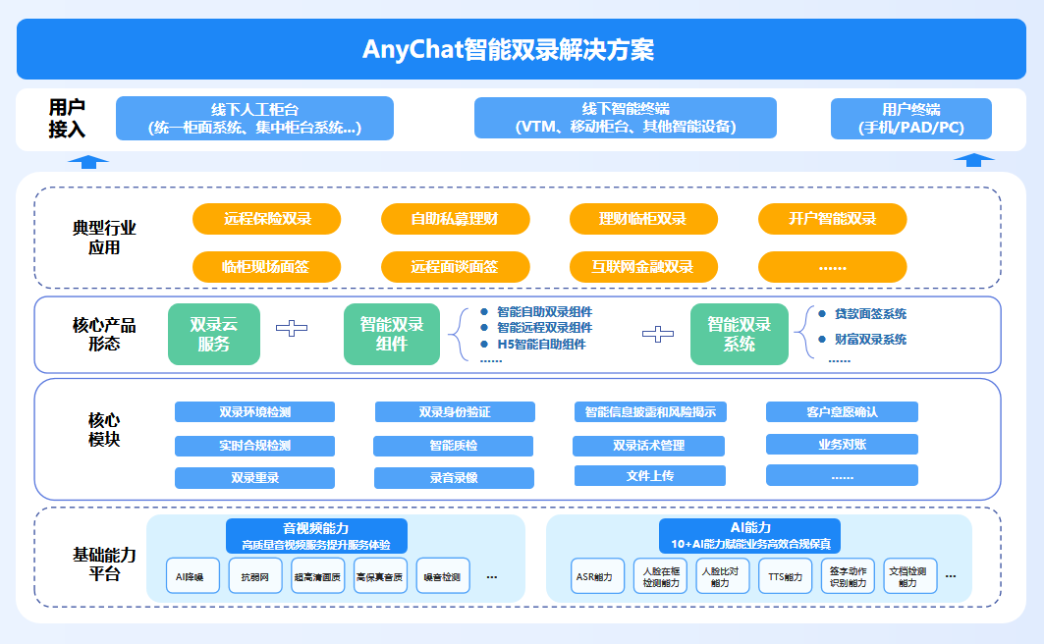Choose the 远程面谈面签 pill
Screen dimensions: 1044x644
click(456, 267)
